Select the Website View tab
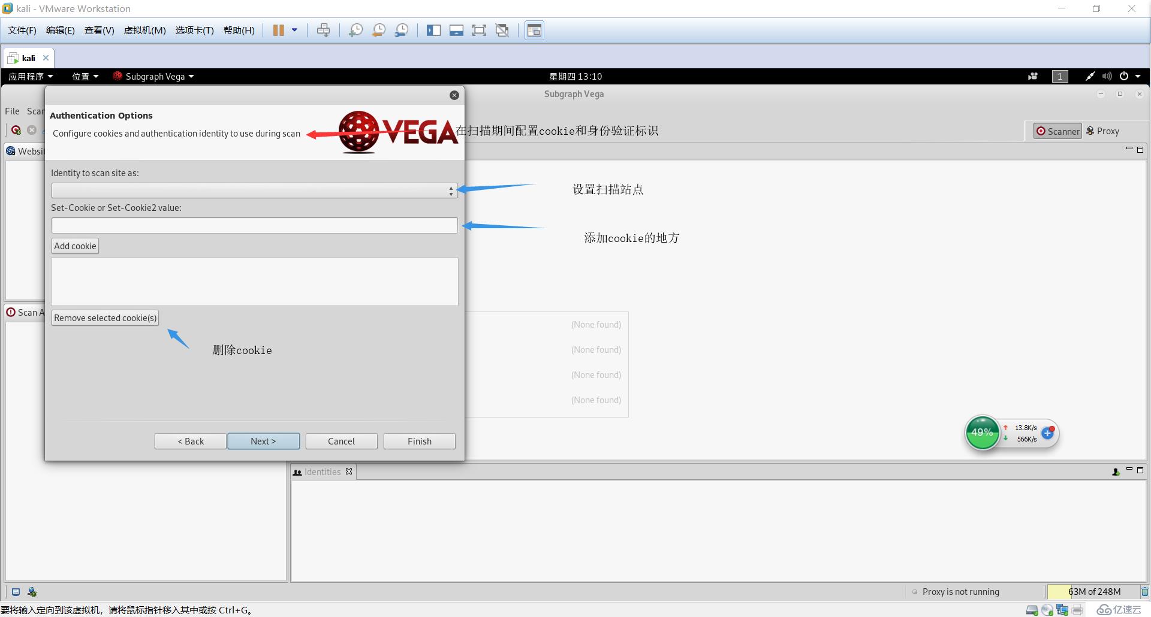1151x617 pixels. pyautogui.click(x=25, y=151)
